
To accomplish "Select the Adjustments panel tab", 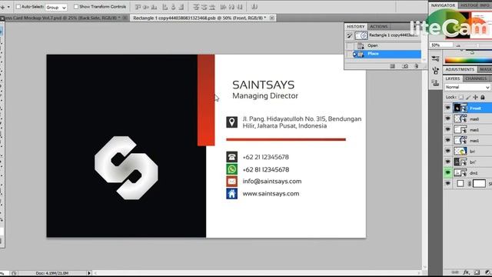I will [x=460, y=69].
